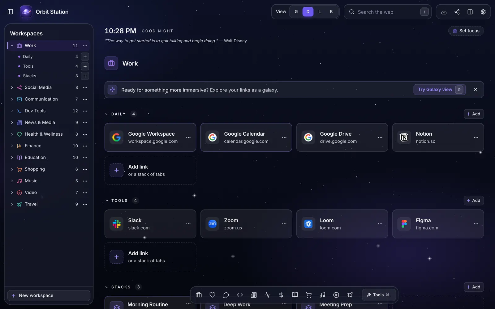The image size is (495, 309).
Task: Click the download icon in top toolbar
Action: pyautogui.click(x=444, y=12)
